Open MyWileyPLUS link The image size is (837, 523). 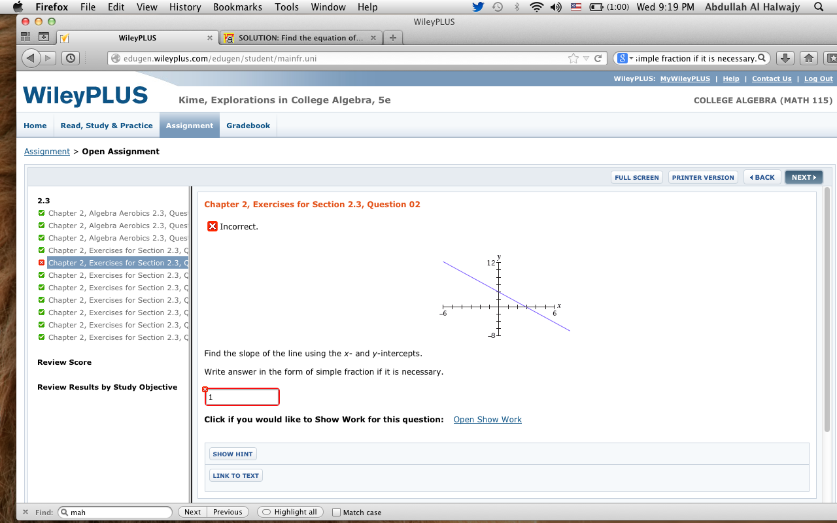coord(685,78)
